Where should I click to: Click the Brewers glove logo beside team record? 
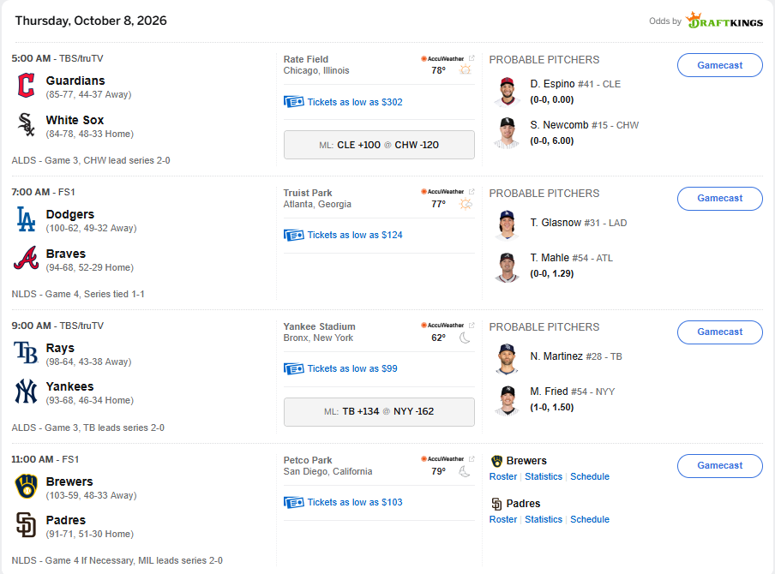click(x=27, y=486)
